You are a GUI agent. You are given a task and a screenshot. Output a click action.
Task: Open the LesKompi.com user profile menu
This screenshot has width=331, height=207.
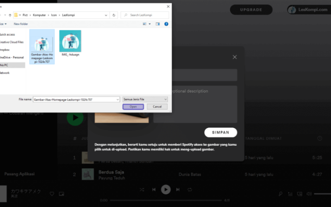pos(309,10)
